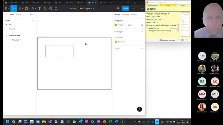Image resolution: width=223 pixels, height=125 pixels.
Task: Switch to Inspect tab
Action: click(x=134, y=15)
